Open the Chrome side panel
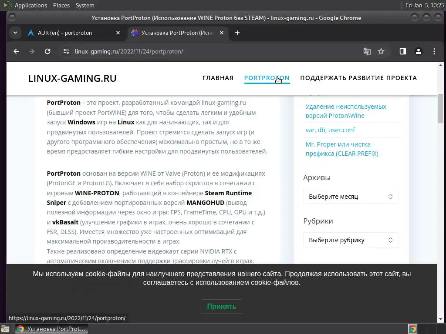 pyautogui.click(x=403, y=51)
